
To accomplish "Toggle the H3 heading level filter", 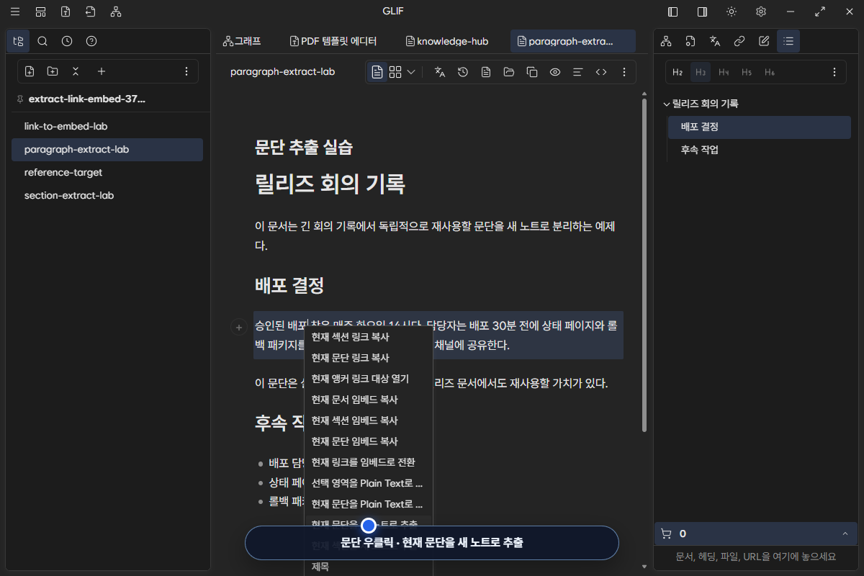I will tap(701, 72).
